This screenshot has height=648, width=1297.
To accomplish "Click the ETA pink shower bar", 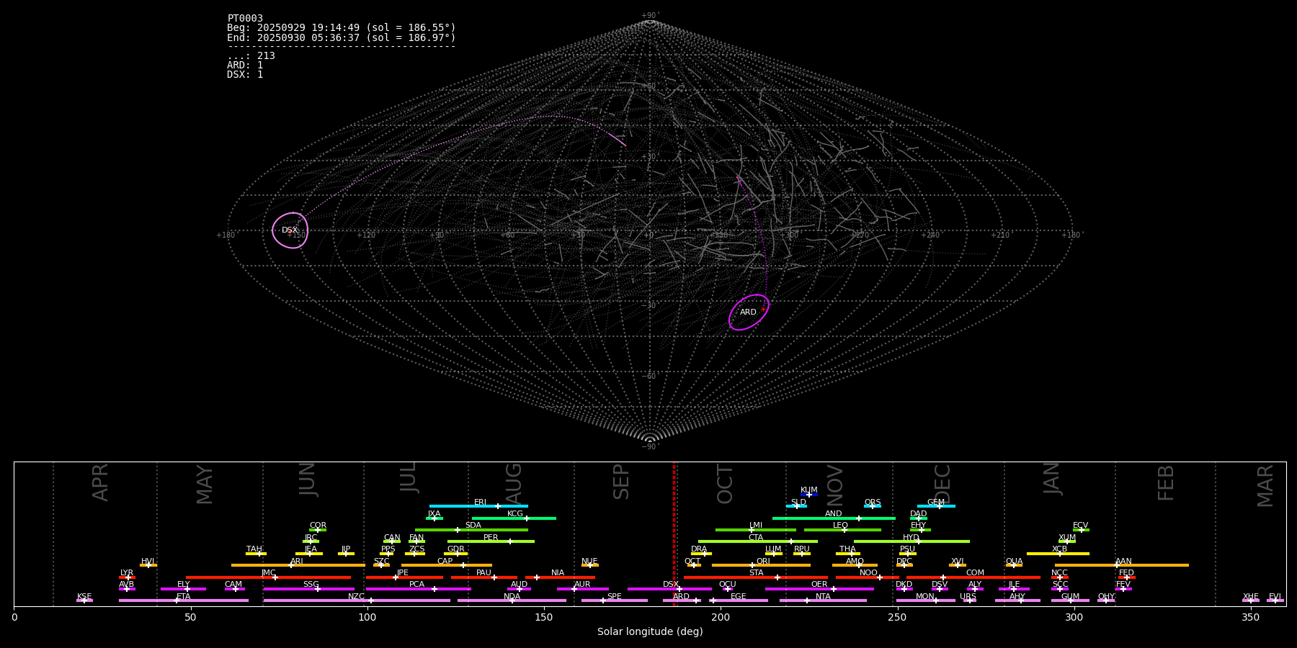I will (x=184, y=600).
